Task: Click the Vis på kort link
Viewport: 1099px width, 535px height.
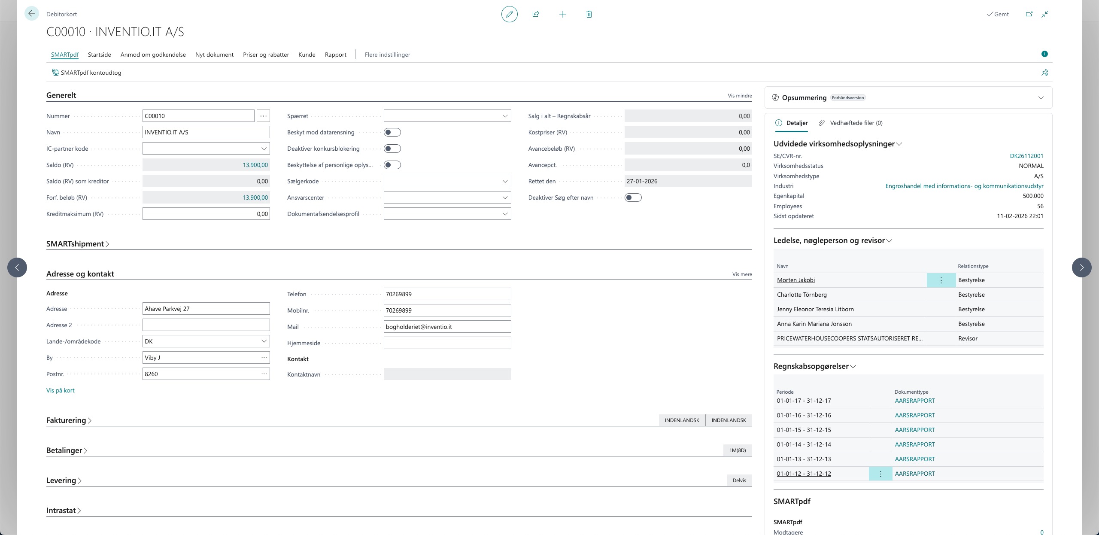Action: (x=61, y=390)
